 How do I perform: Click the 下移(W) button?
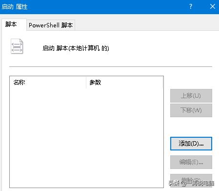tap(191, 110)
